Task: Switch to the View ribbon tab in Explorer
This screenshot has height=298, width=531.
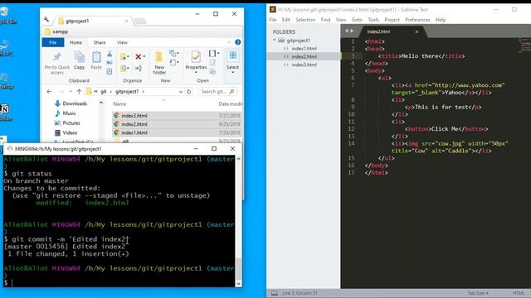Action: 122,42
